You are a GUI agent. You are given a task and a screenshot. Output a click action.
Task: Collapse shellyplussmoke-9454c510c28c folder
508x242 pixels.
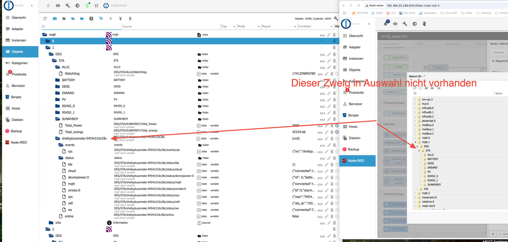point(58,138)
